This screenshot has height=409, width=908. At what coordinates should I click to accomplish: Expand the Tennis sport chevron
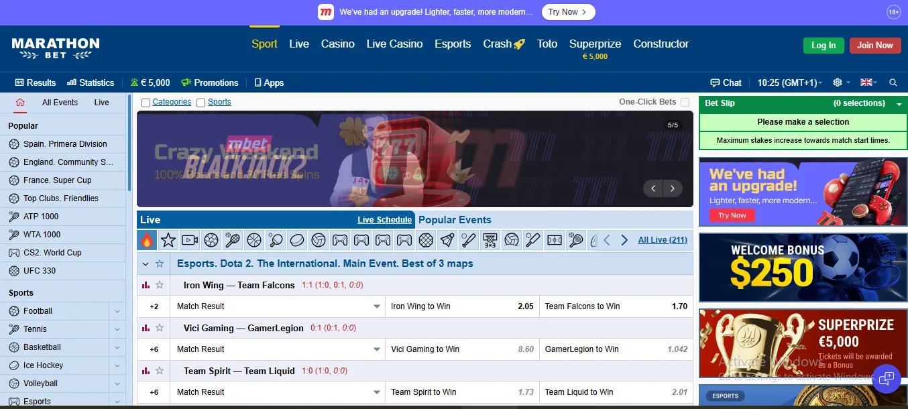[x=117, y=329]
